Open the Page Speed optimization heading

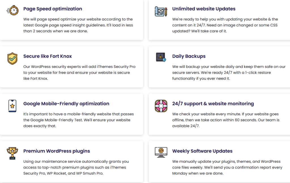(53, 9)
